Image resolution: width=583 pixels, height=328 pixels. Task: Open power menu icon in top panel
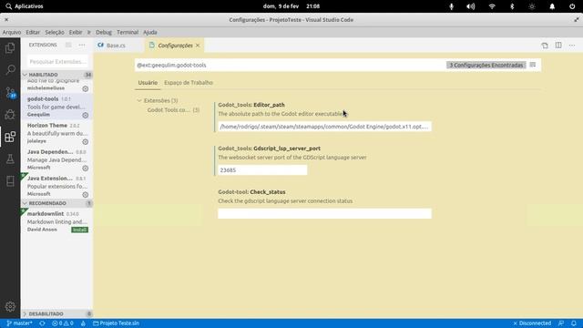click(572, 6)
